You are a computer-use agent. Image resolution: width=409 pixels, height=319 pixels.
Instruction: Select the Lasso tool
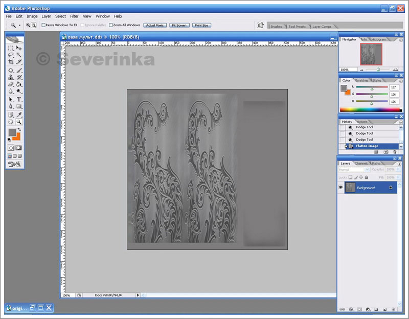[x=11, y=55]
